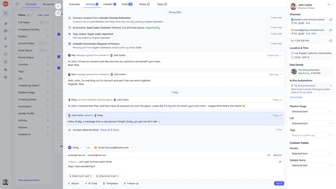This screenshot has width=336, height=189.
Task: Open the settings gear icon in the sidebar
Action: pos(6,77)
